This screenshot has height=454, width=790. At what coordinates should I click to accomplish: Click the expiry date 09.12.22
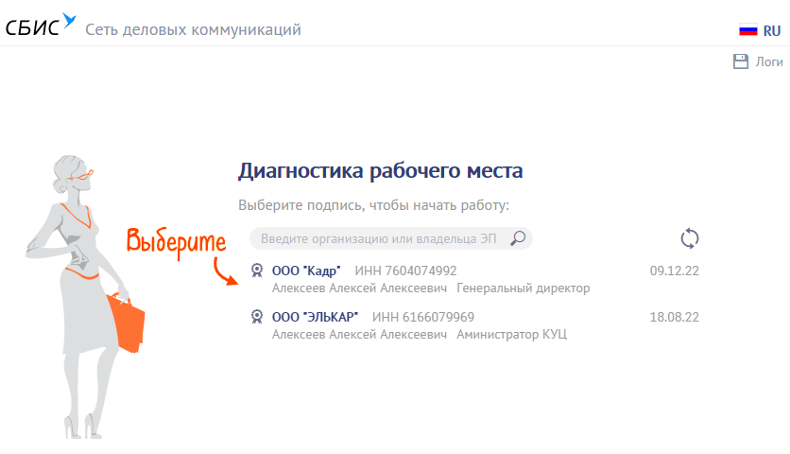click(x=674, y=271)
